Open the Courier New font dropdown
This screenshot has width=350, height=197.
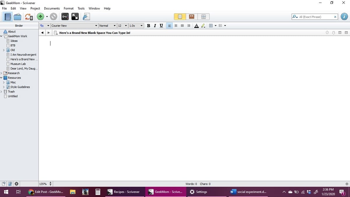(96, 26)
